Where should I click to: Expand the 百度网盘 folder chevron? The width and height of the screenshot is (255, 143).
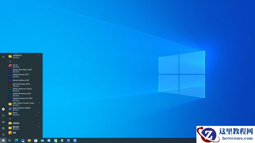39,123
